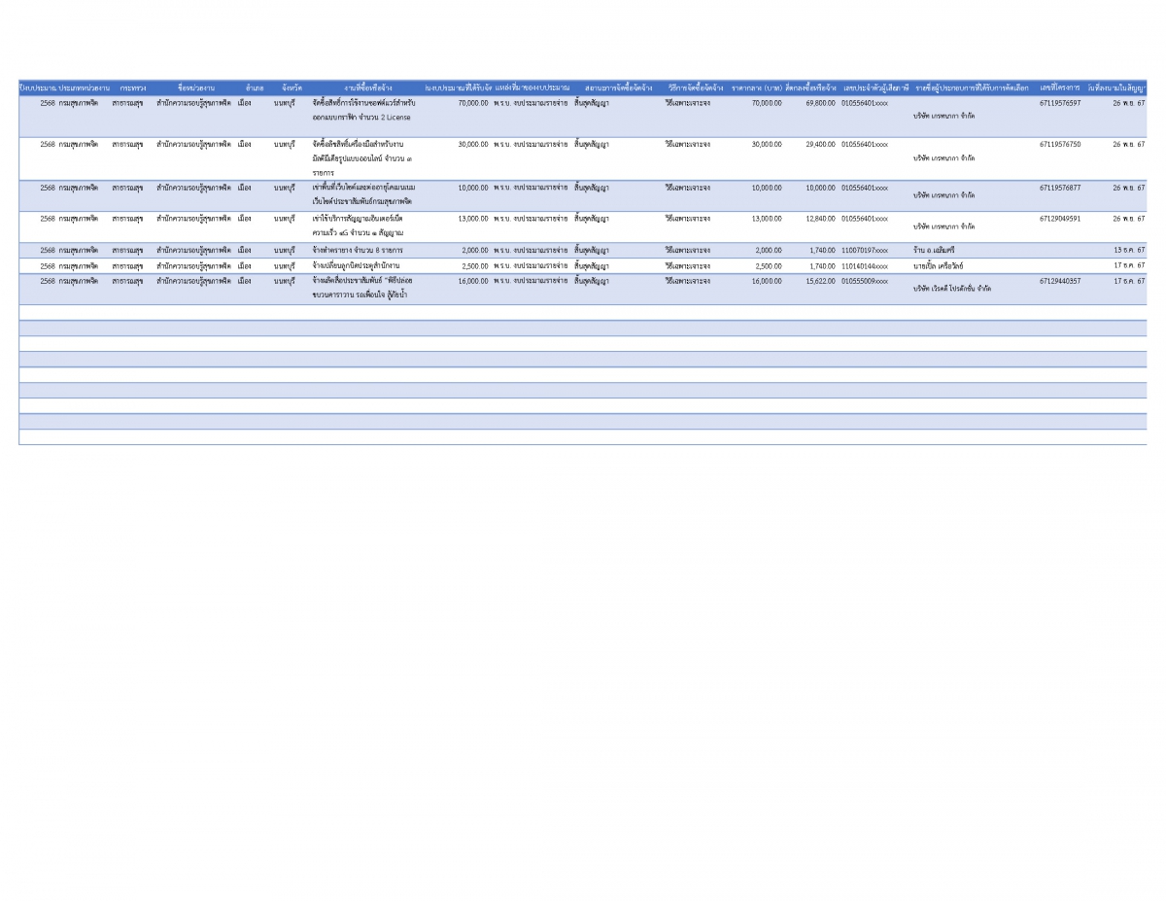Select the project number cell 67129049591
1166x901 pixels.
pos(1059,219)
